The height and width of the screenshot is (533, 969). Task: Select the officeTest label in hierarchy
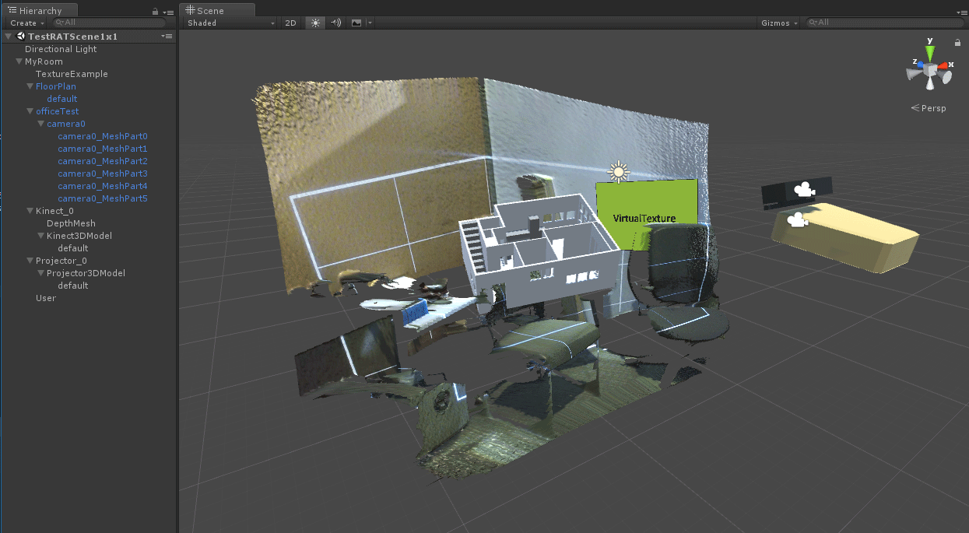point(58,111)
